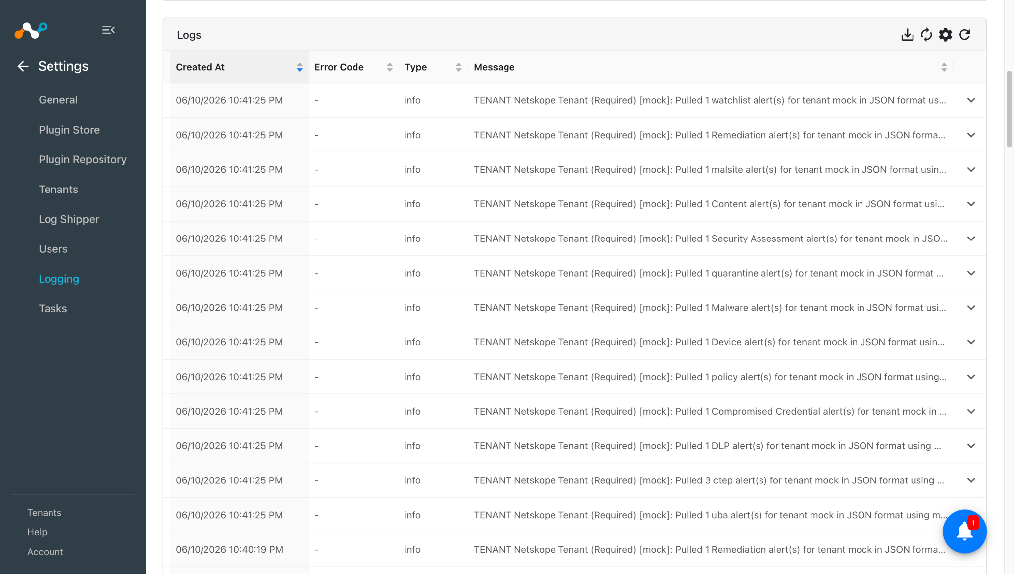The width and height of the screenshot is (1014, 574).
Task: Sort by Error Code column arrows
Action: click(390, 67)
